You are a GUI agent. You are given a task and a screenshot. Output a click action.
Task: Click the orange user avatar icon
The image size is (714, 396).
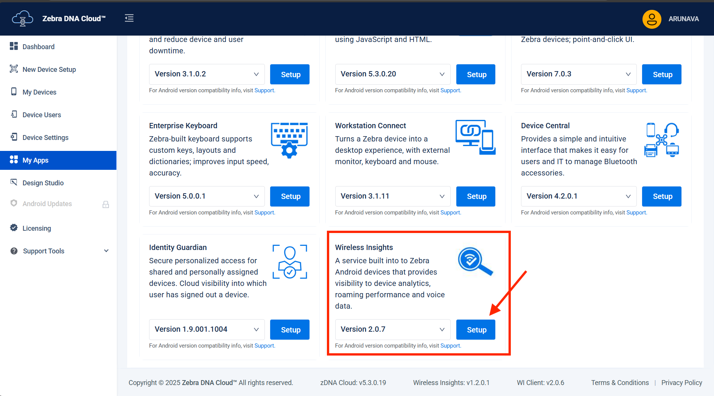coord(652,19)
